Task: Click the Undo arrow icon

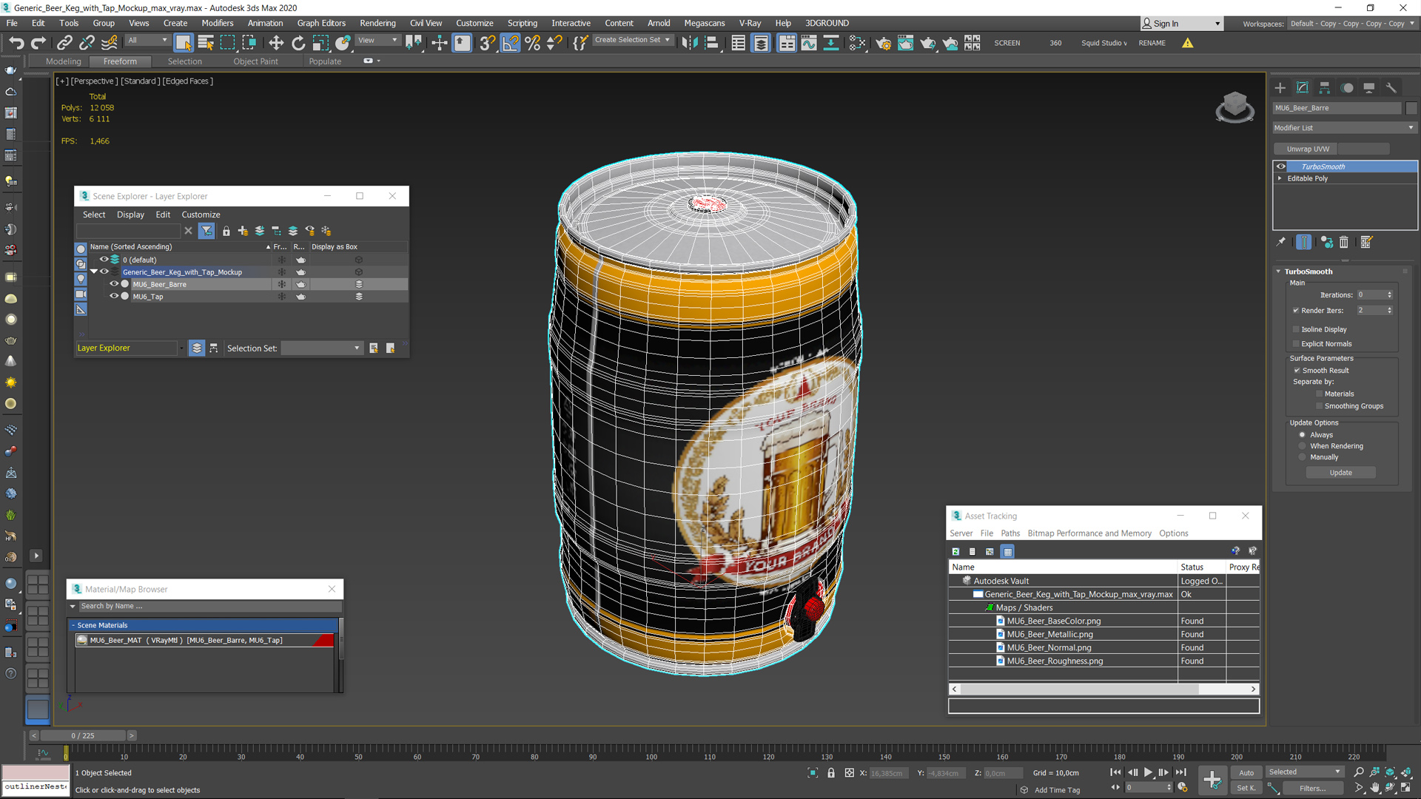Action: coord(16,43)
